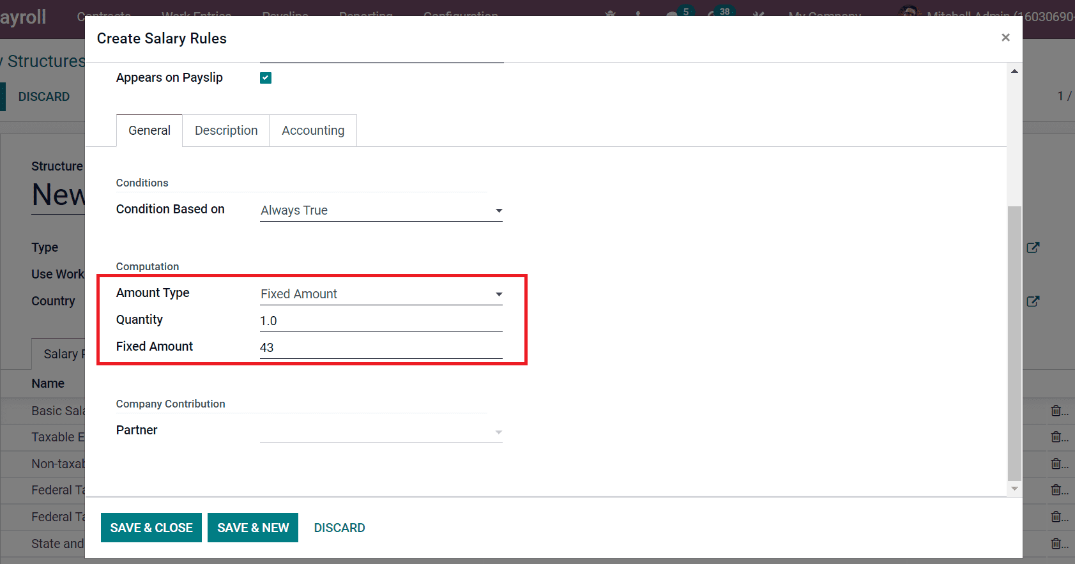This screenshot has width=1075, height=564.
Task: Click the Computation section heading
Action: (148, 266)
